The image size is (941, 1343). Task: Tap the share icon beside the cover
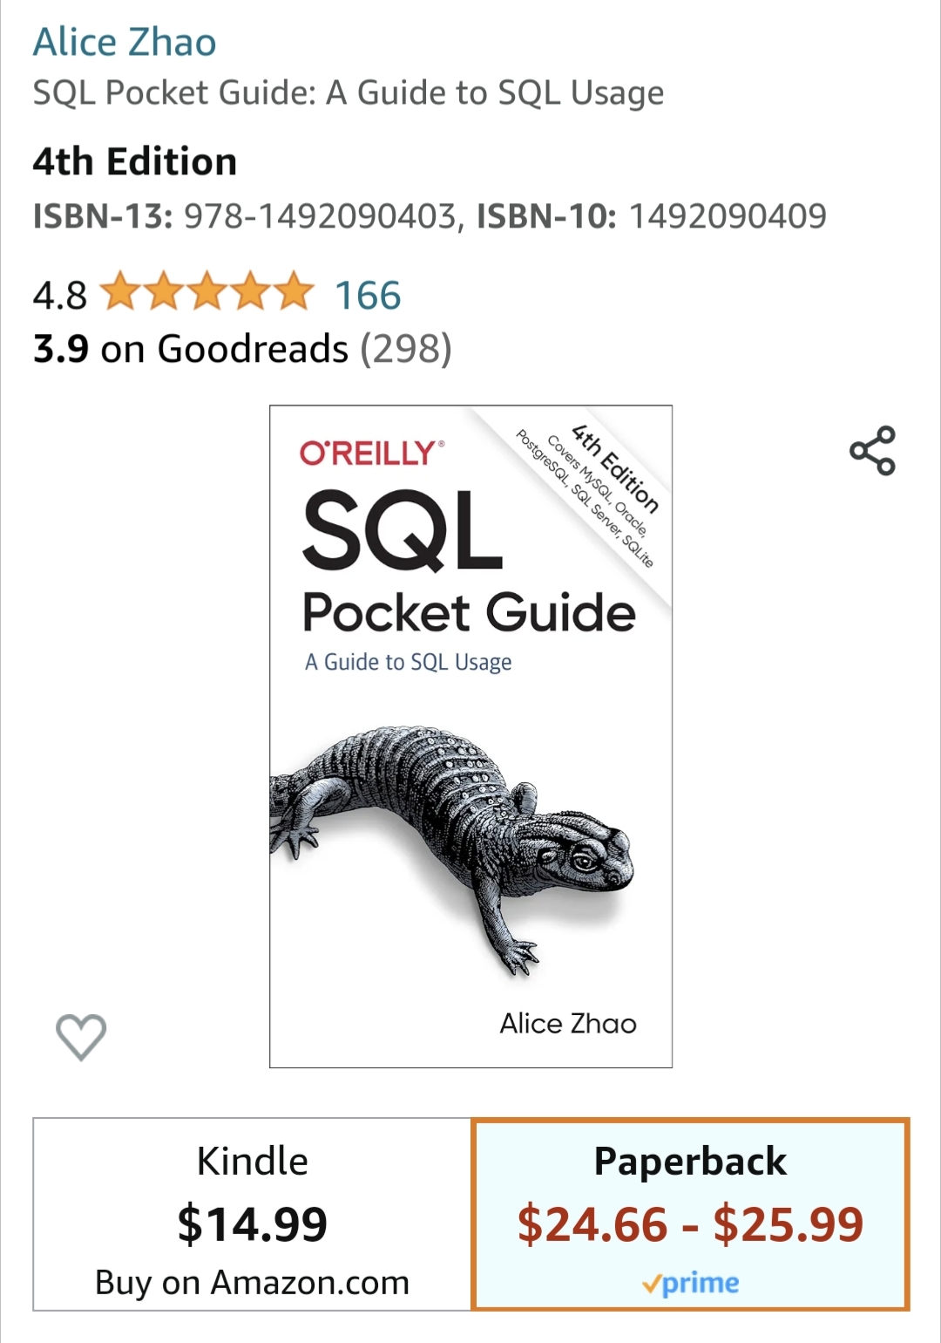[872, 450]
